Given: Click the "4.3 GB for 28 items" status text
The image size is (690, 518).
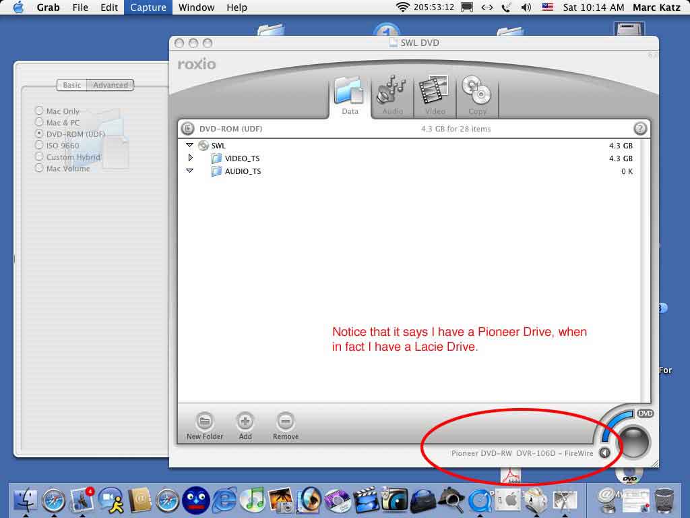Looking at the screenshot, I should click(456, 129).
